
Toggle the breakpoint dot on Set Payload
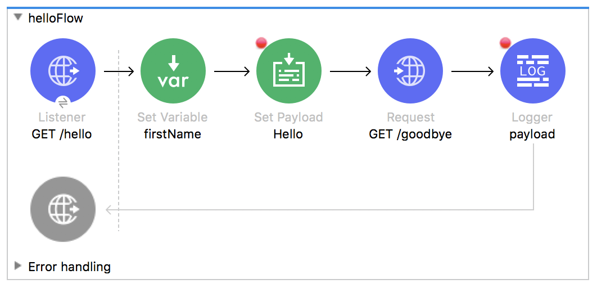[261, 43]
